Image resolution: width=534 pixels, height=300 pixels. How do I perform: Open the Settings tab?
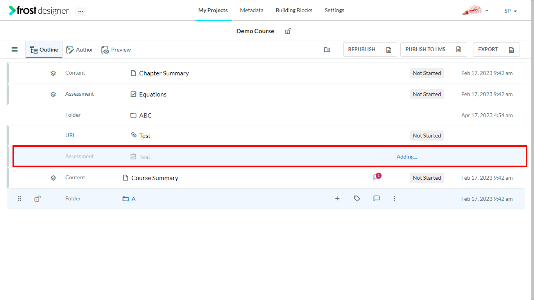click(335, 10)
